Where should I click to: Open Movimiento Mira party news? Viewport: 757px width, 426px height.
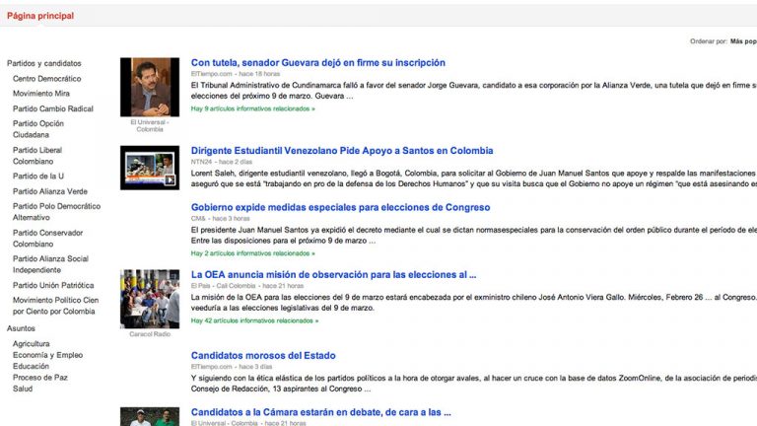[x=41, y=94]
